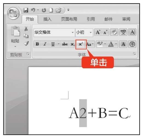Toggle strikethrough abc formatting
The image size is (143, 138).
click(65, 44)
